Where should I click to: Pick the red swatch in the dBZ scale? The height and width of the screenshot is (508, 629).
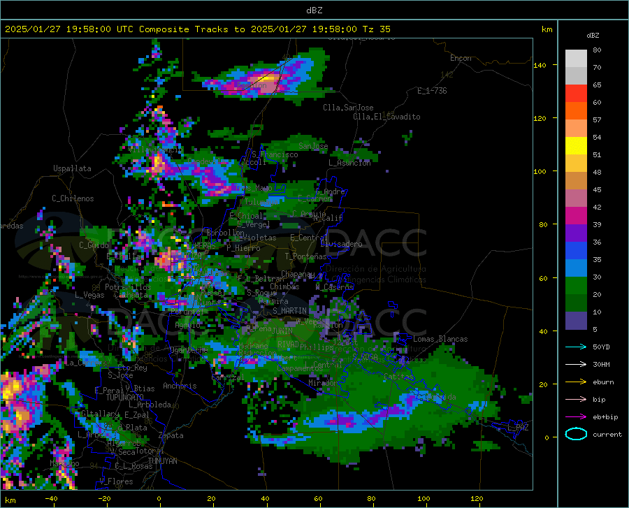pyautogui.click(x=576, y=94)
